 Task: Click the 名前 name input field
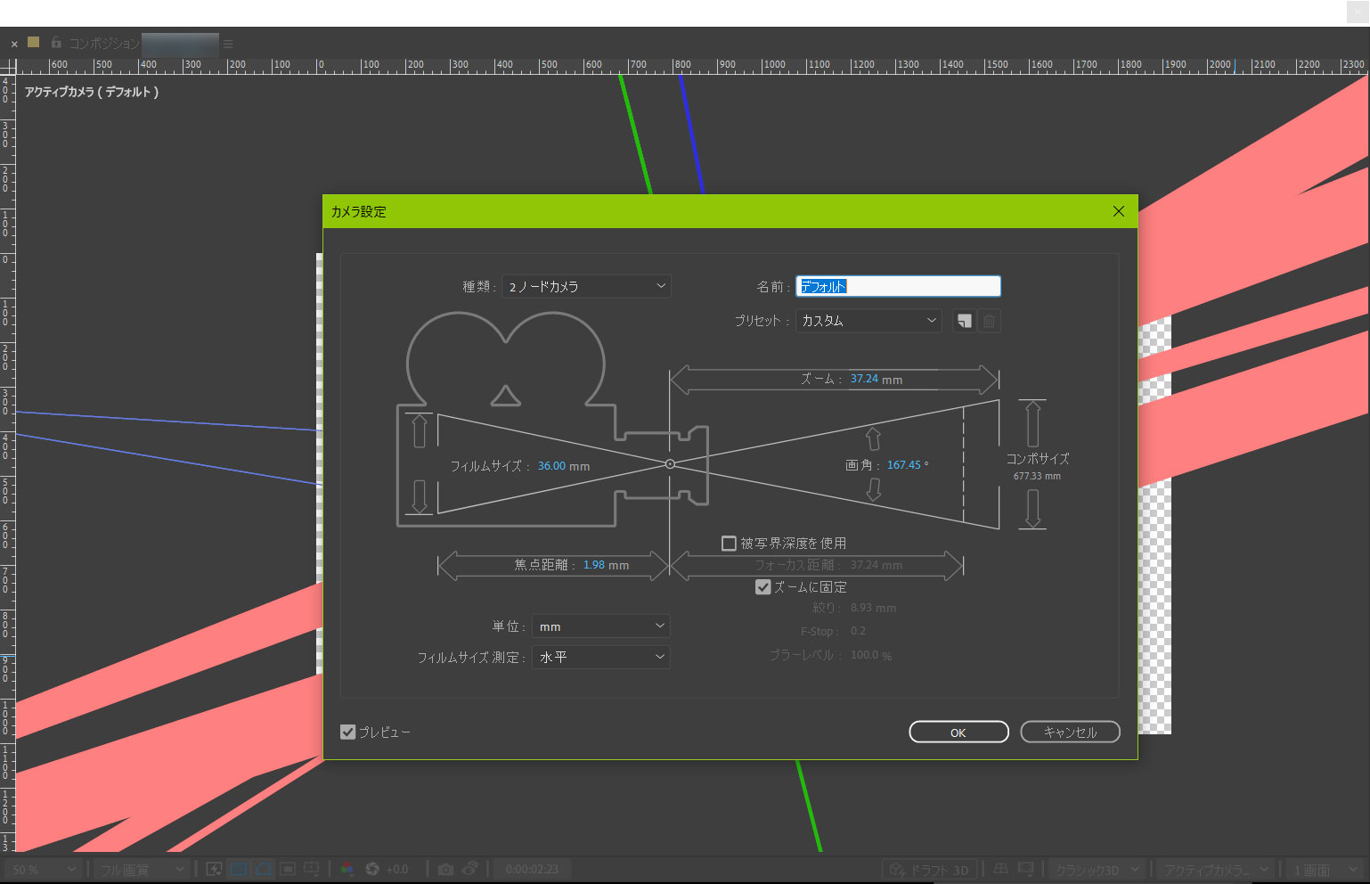pyautogui.click(x=898, y=286)
